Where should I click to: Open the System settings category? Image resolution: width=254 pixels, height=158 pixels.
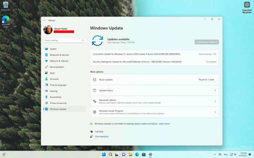pos(65,49)
